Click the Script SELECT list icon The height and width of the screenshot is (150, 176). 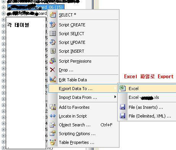[53, 34]
